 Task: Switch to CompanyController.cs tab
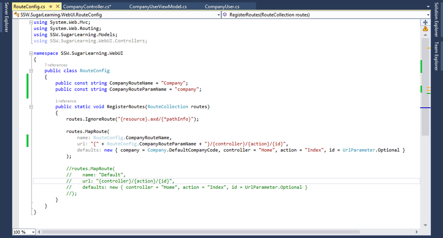coord(87,7)
